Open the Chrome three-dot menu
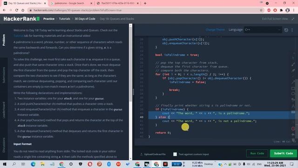The height and width of the screenshot is (168, 298). tap(294, 10)
